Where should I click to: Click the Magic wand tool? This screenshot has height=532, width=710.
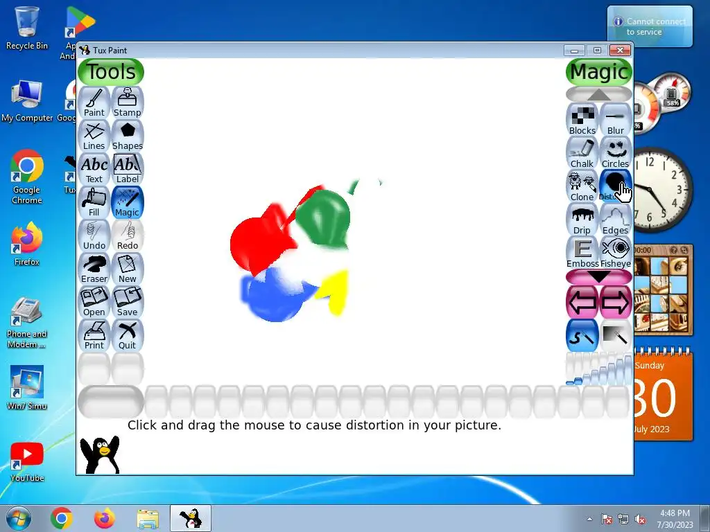(128, 202)
